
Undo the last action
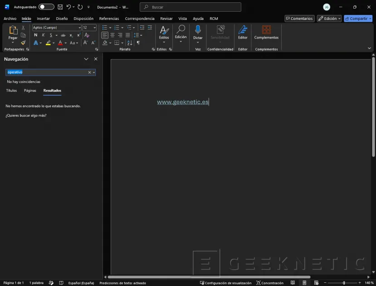pyautogui.click(x=69, y=7)
